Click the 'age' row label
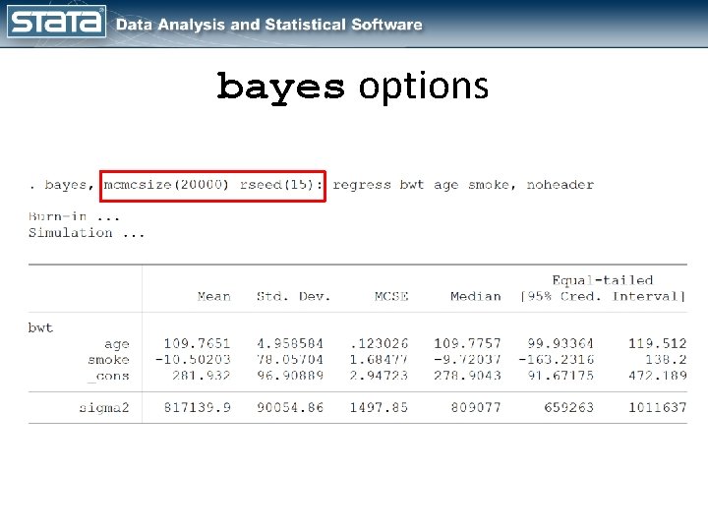The image size is (708, 531). pos(117,344)
